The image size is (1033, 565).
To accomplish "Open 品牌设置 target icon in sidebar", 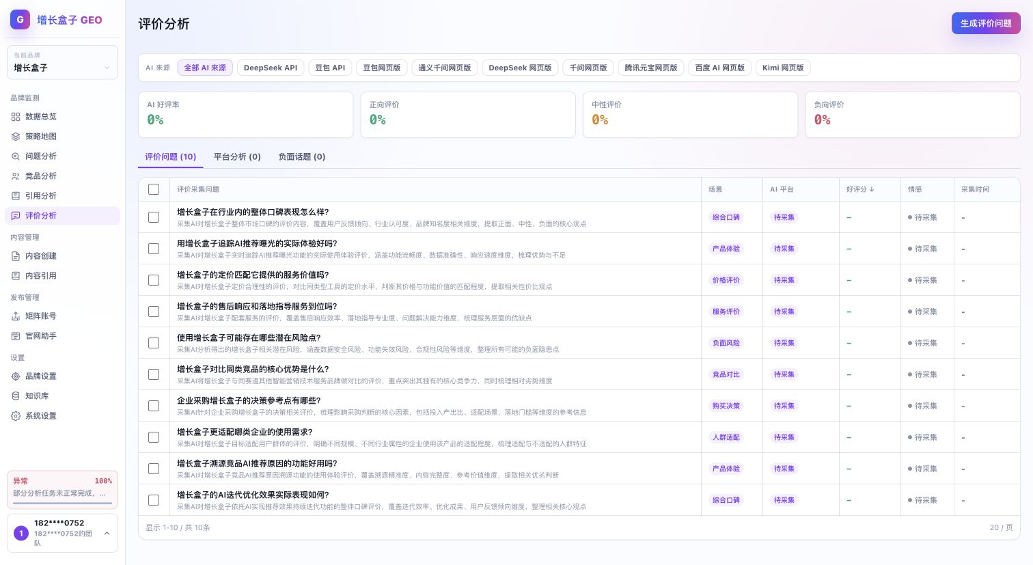I will (16, 376).
